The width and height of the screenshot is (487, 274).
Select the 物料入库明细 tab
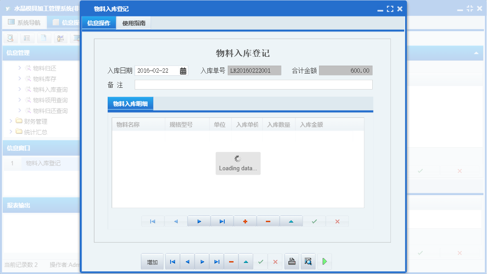pos(130,103)
